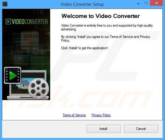Click the 'By clicking Install you agree' paragraph
This screenshot has height=140, width=165.
106,39
